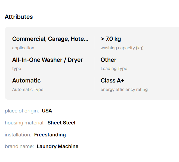Select the "Automatic Type" label
The width and height of the screenshot is (179, 162).
pos(28,89)
